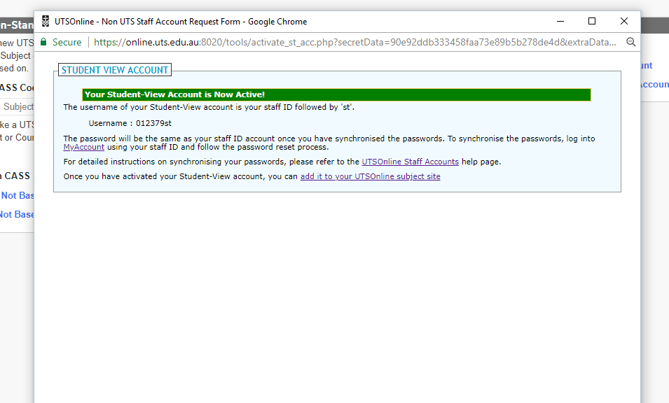Click the popup window title text
669x403 pixels.
coord(181,22)
